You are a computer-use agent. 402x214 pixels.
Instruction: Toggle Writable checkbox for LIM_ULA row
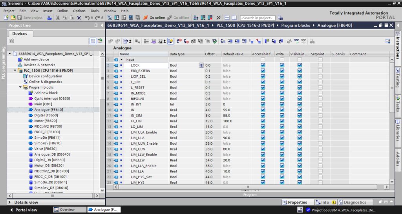[x=282, y=138]
